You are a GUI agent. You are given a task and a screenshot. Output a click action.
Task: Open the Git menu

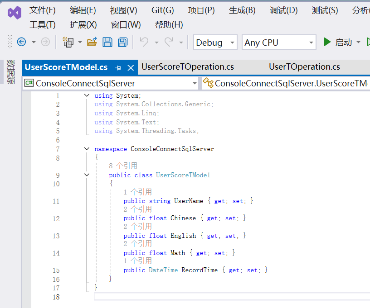tap(162, 10)
